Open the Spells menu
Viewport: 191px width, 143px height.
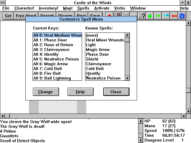coord(83,8)
